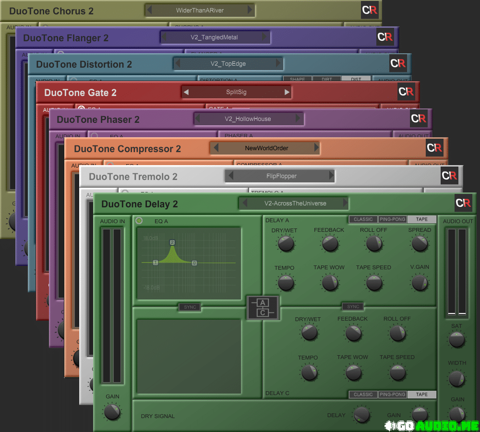
Task: Go to the next preset in Gate 2
Action: pos(287,92)
